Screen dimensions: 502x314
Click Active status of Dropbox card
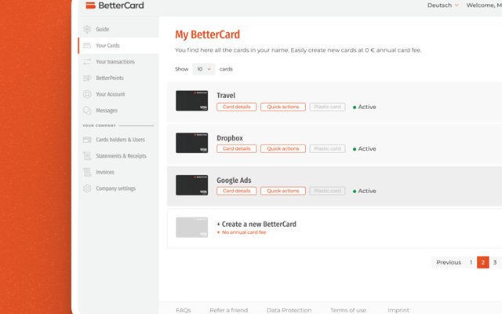(x=364, y=149)
